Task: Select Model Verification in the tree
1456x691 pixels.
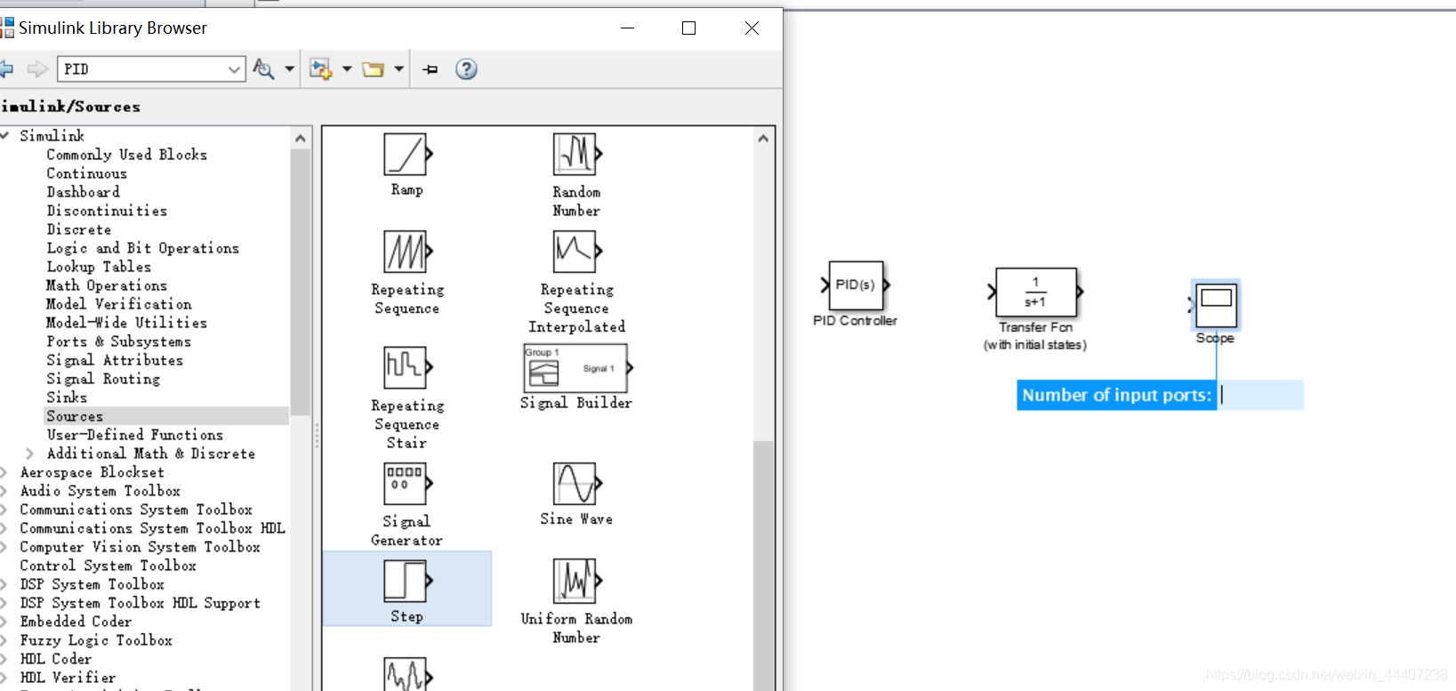Action: click(x=119, y=304)
